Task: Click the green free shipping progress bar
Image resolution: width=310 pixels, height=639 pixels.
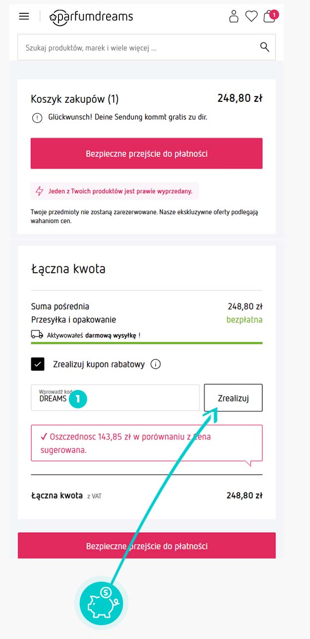Action: (146, 343)
